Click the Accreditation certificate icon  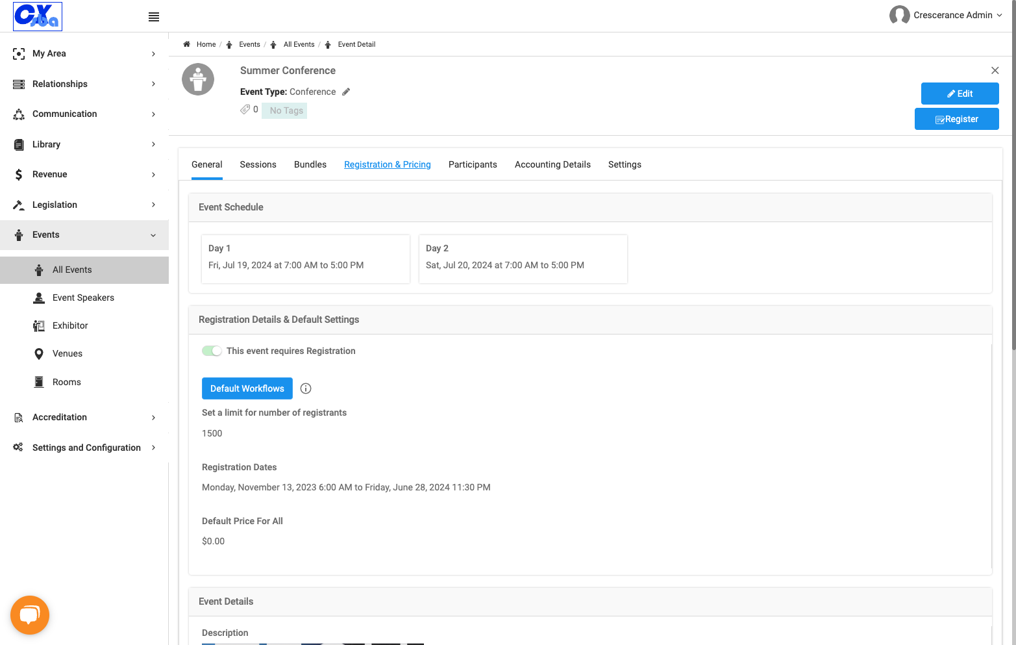[19, 418]
